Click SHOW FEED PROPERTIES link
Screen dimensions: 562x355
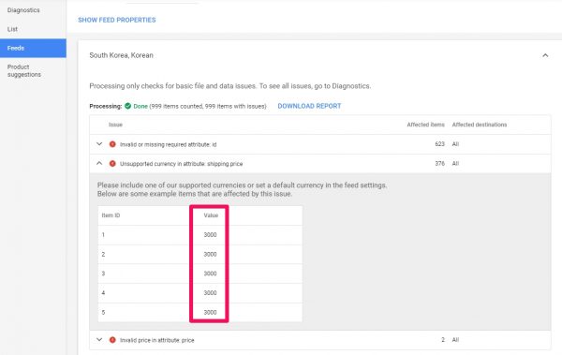117,20
